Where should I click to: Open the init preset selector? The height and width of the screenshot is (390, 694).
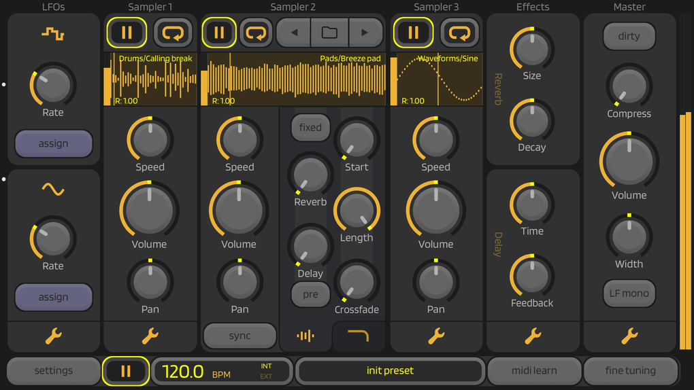tap(390, 370)
